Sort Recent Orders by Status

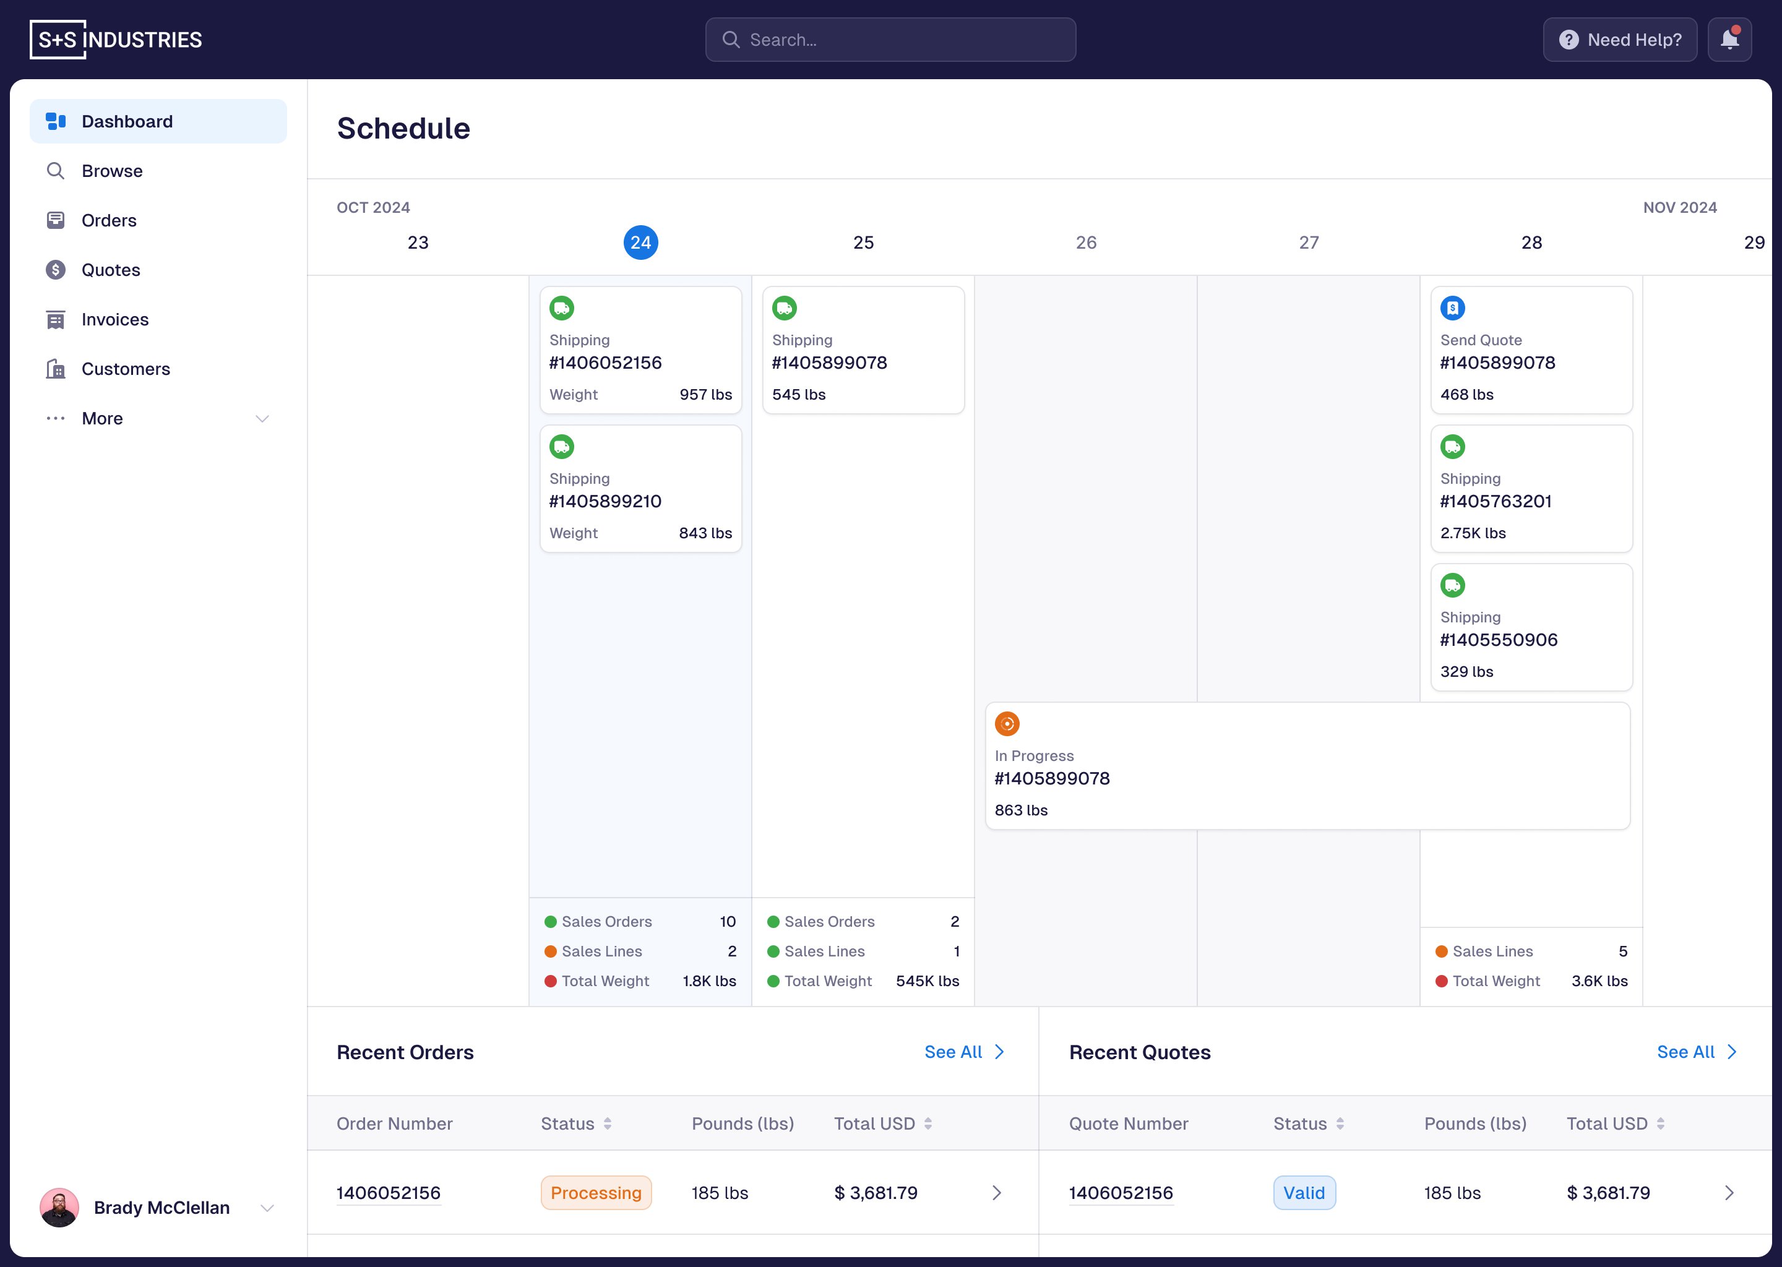point(607,1123)
